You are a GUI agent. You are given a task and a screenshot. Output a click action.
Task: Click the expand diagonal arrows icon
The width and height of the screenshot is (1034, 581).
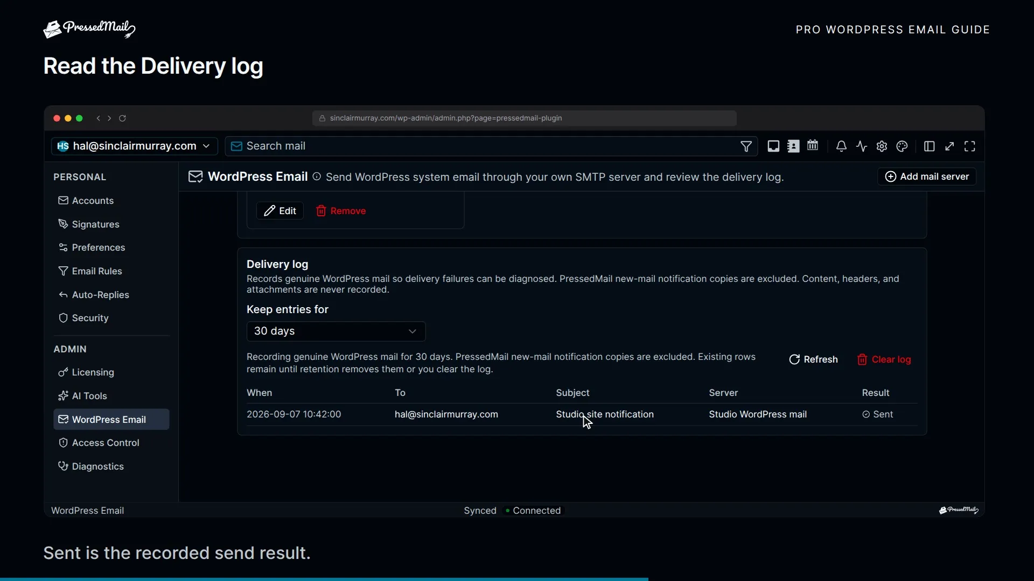(949, 146)
